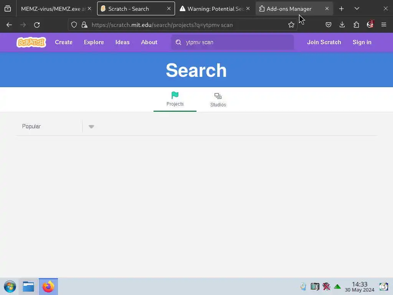The image size is (393, 295).
Task: Click the leftmost system tray icon
Action: point(303,287)
